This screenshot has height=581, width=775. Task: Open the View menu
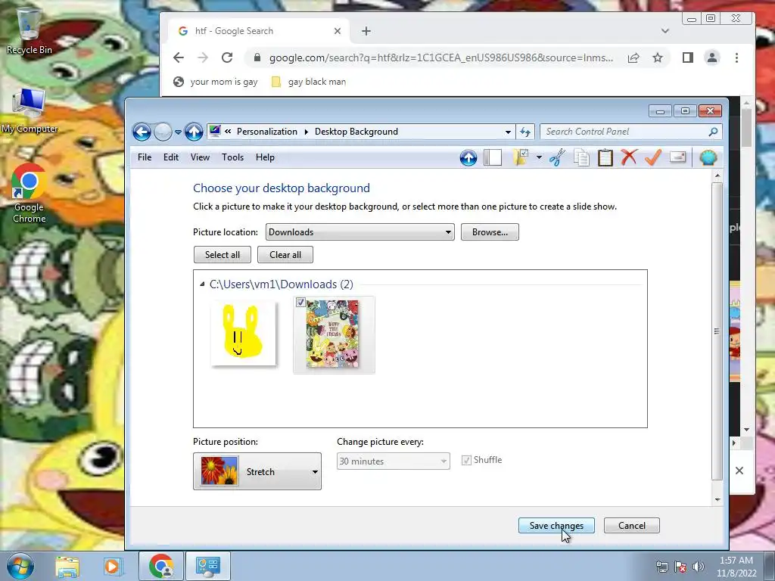[200, 157]
